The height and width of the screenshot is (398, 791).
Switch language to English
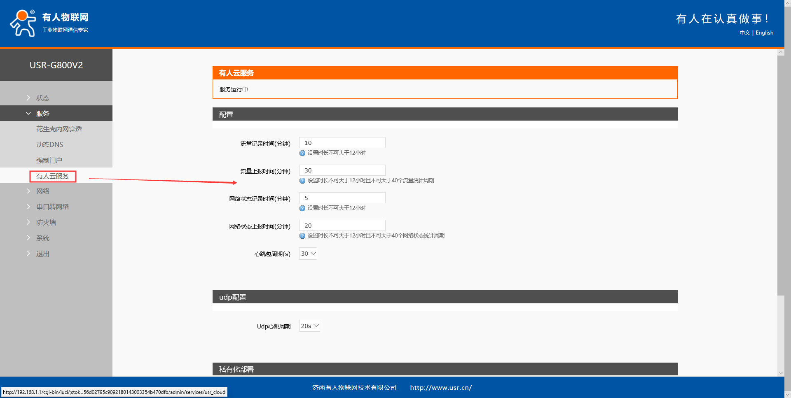tap(764, 33)
